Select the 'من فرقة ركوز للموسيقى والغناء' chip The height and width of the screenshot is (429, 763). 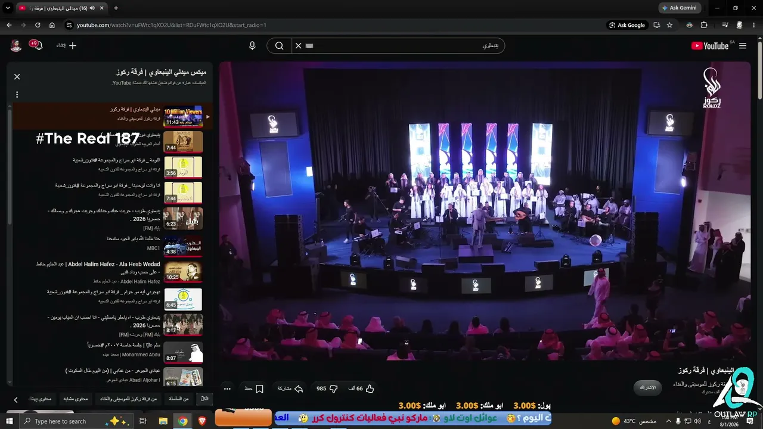tap(128, 399)
